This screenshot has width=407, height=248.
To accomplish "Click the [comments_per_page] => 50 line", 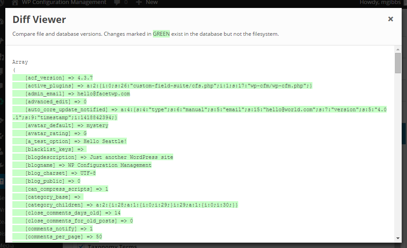I will pyautogui.click(x=57, y=237).
